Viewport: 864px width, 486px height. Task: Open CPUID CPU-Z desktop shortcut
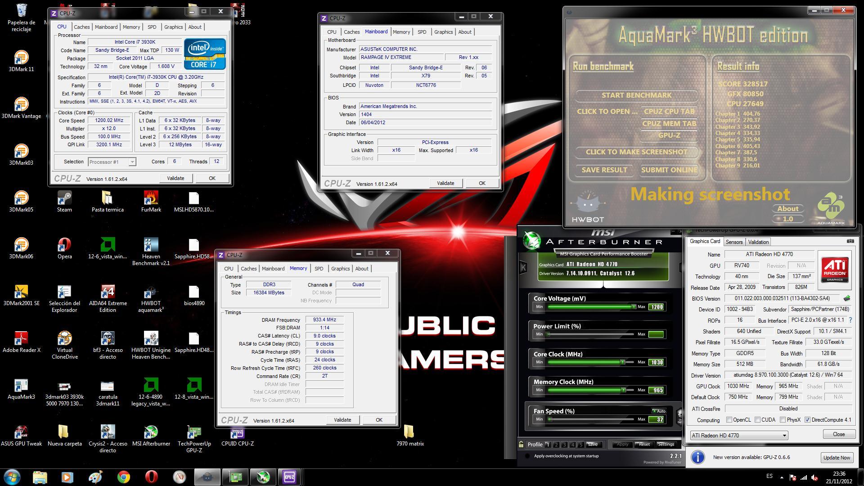(x=237, y=435)
